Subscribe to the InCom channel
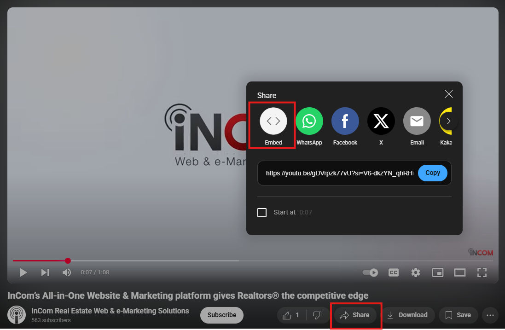Viewport: 505px width, 330px height. [221, 315]
